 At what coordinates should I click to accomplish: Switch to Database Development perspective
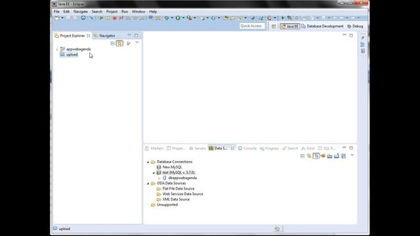(322, 26)
